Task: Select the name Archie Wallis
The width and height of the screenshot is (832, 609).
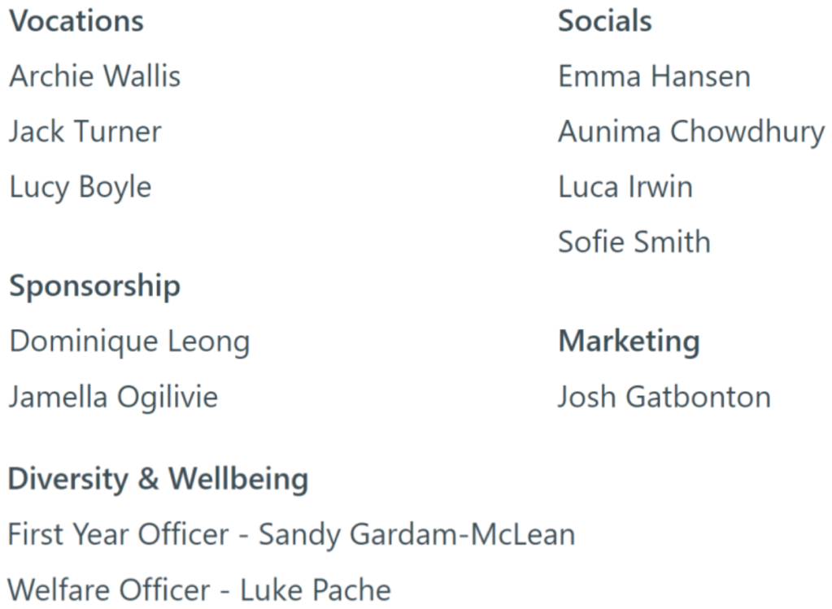Action: [x=95, y=77]
